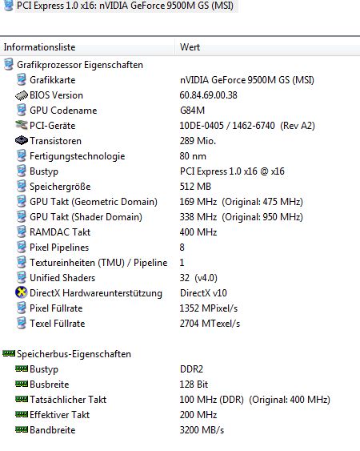Click the 80 nm value

193,156
